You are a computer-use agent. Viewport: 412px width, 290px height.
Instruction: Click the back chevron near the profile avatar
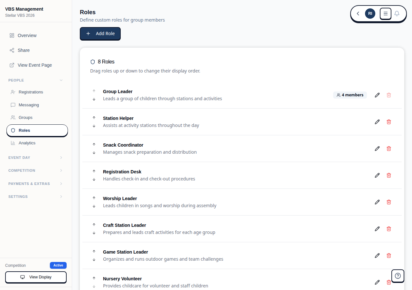(x=358, y=14)
